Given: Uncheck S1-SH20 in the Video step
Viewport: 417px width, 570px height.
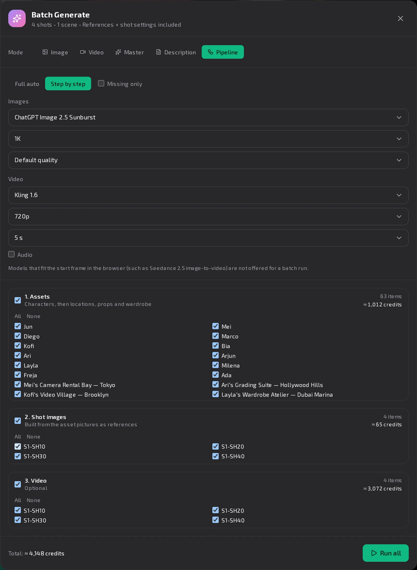Looking at the screenshot, I should tap(216, 510).
